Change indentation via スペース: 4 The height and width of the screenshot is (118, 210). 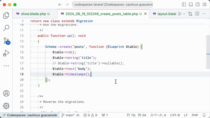158,115
